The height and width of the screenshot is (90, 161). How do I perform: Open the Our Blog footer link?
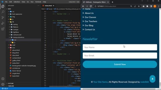click(89, 25)
